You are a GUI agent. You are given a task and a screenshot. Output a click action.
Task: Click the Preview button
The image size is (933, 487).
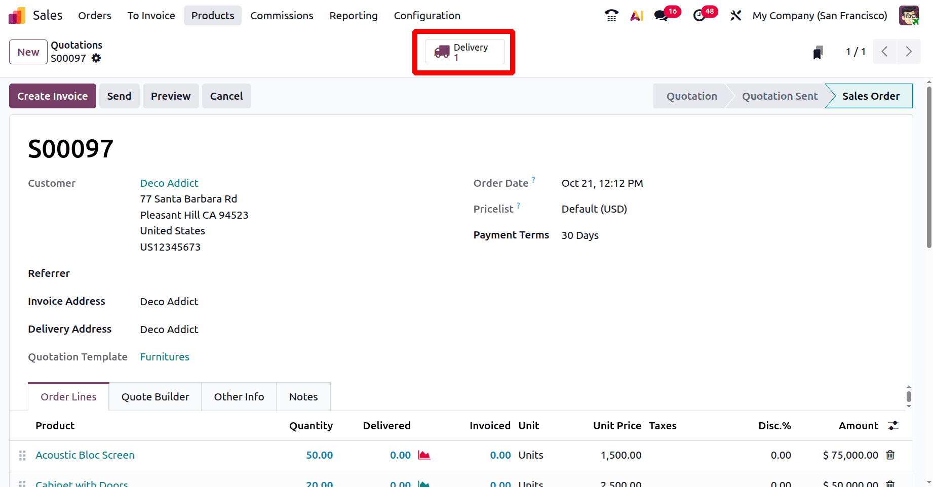[171, 96]
